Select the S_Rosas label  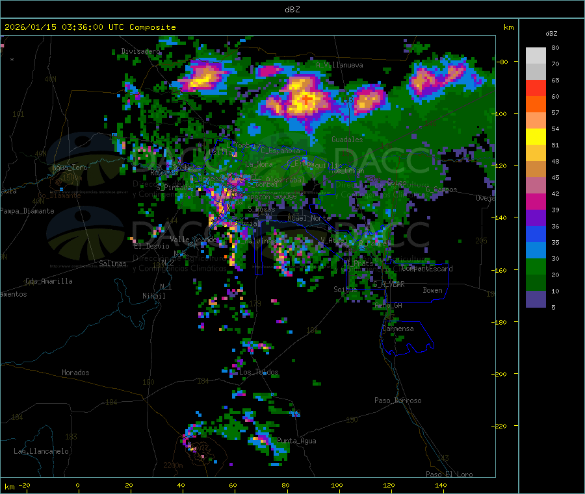(x=261, y=209)
